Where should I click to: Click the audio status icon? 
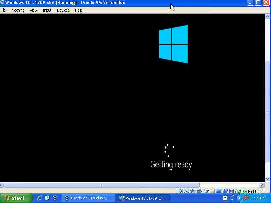[192, 191]
